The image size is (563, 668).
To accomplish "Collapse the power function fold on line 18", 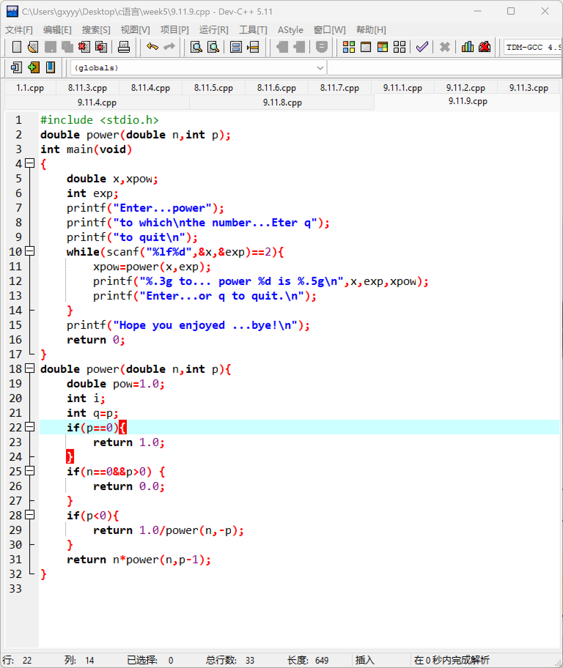I will click(30, 368).
